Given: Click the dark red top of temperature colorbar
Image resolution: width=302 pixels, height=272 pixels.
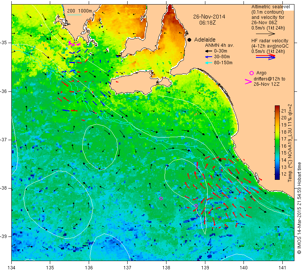Looking at the screenshot, I should coord(277,107).
